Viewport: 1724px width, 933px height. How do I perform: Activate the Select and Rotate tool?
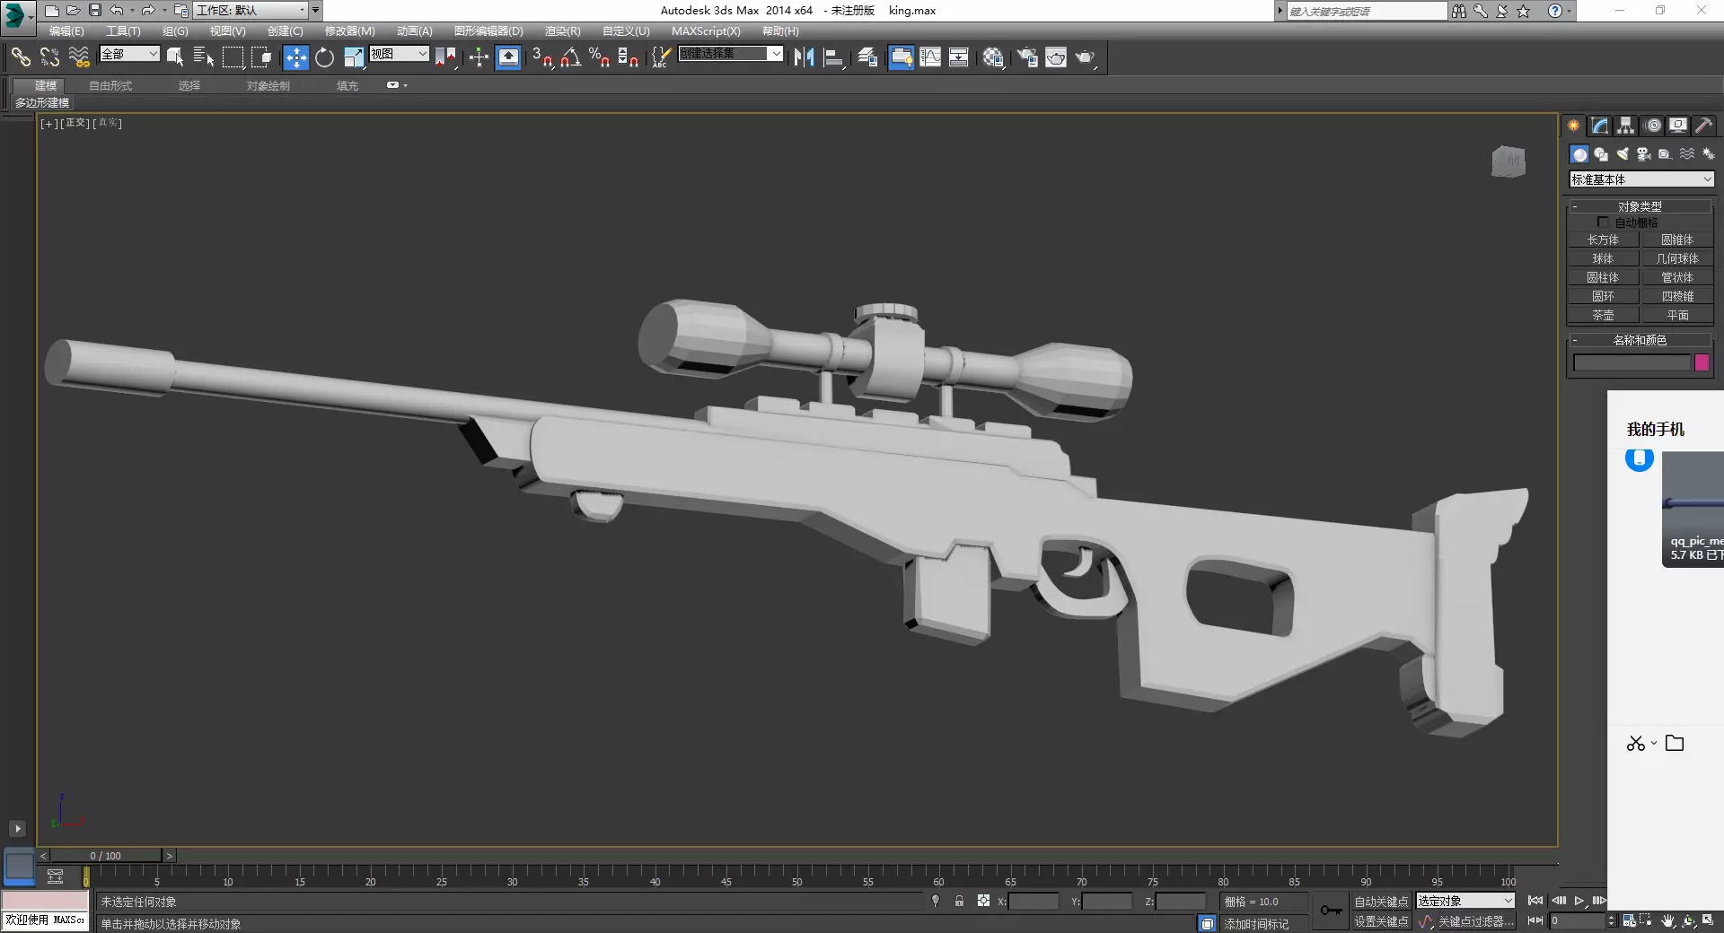324,57
